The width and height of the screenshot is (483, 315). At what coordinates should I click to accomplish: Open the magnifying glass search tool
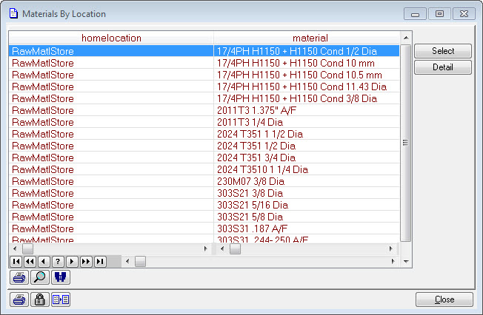point(40,277)
